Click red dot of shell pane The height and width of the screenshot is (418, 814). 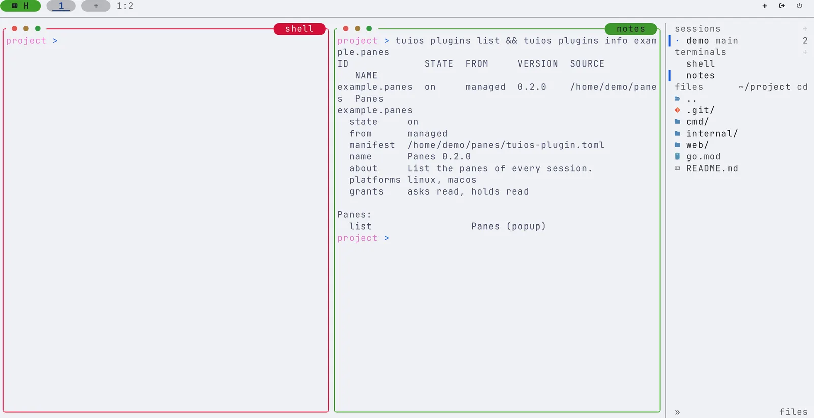tap(14, 29)
